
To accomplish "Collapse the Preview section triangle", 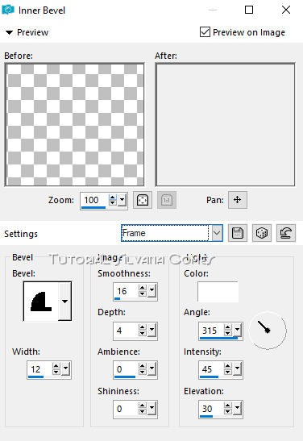I will [10, 32].
